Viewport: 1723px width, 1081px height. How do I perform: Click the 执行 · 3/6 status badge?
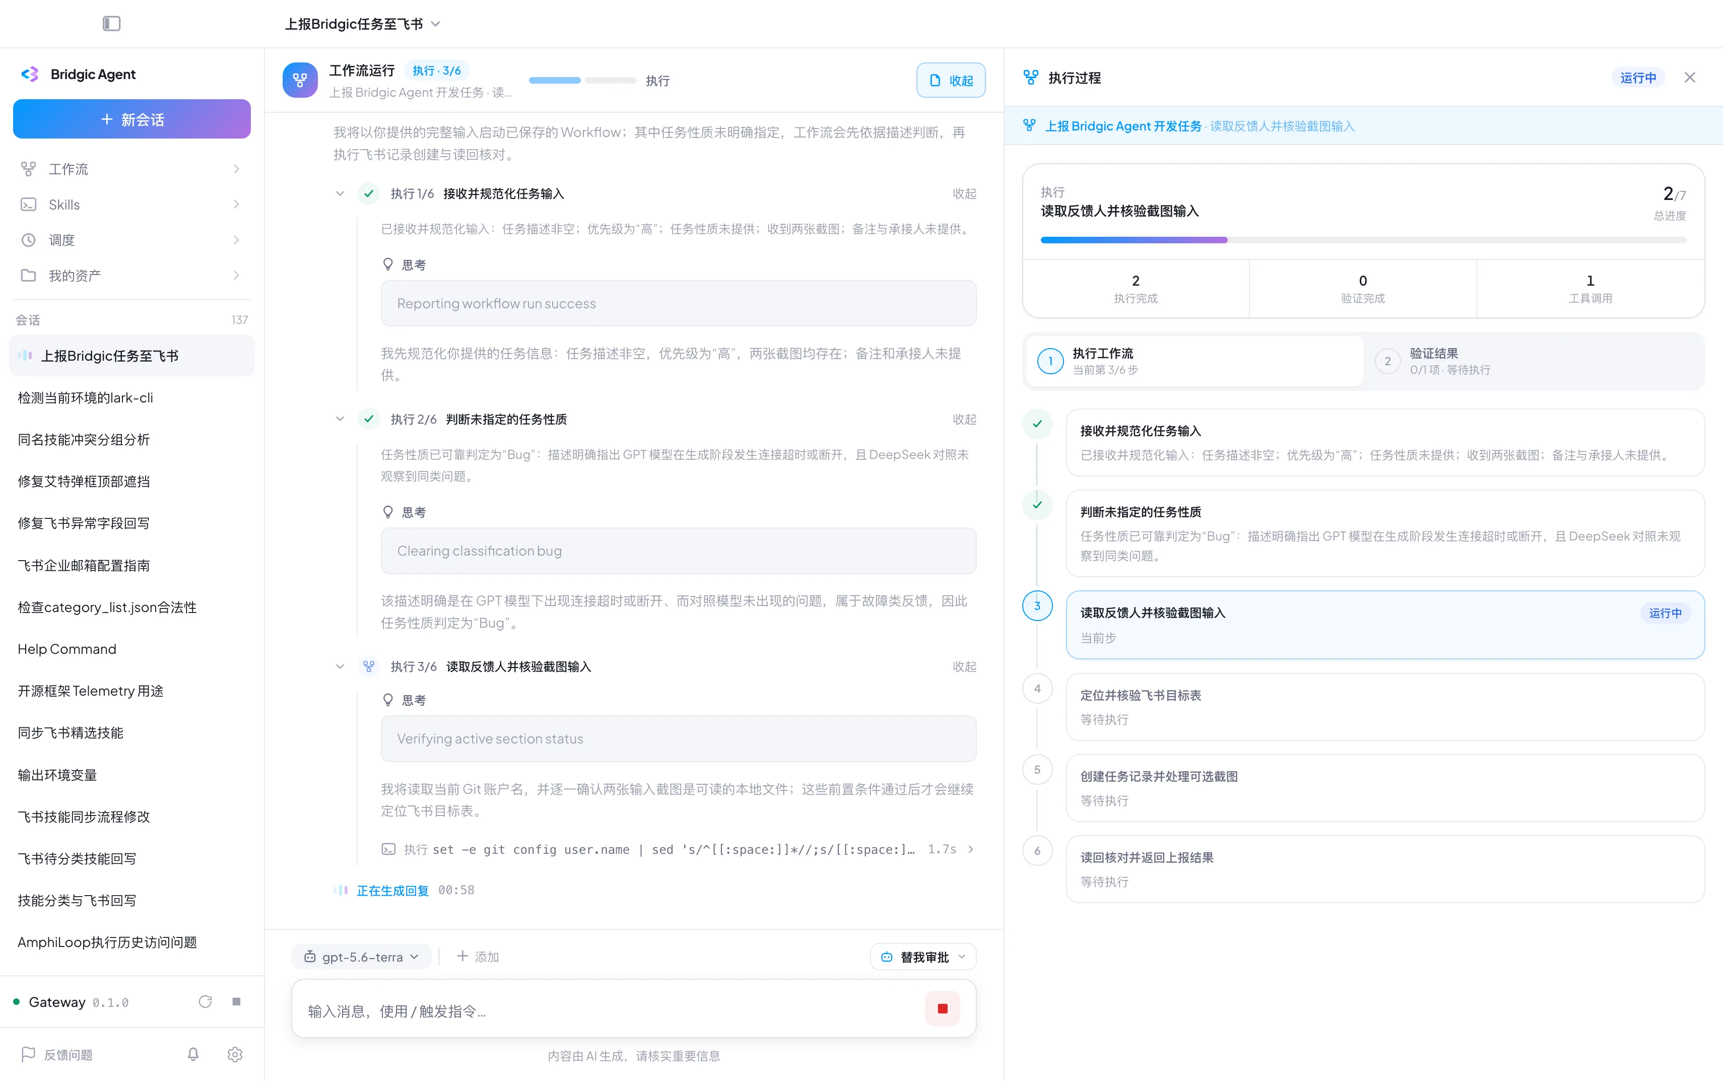436,71
